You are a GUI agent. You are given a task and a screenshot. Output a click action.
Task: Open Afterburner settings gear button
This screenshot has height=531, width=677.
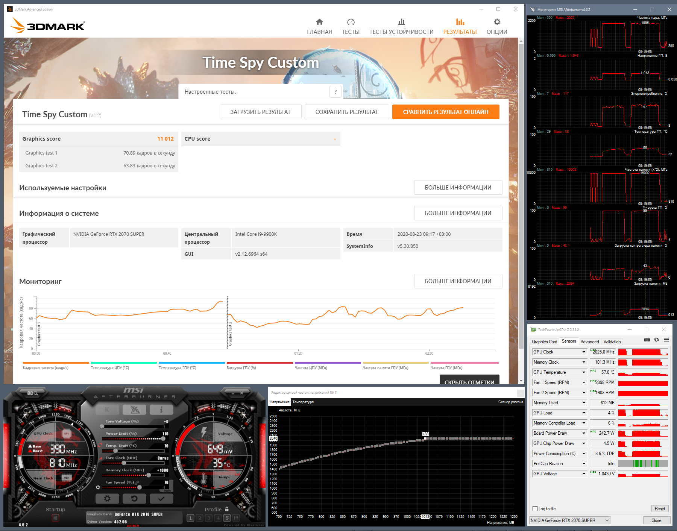pyautogui.click(x=107, y=499)
